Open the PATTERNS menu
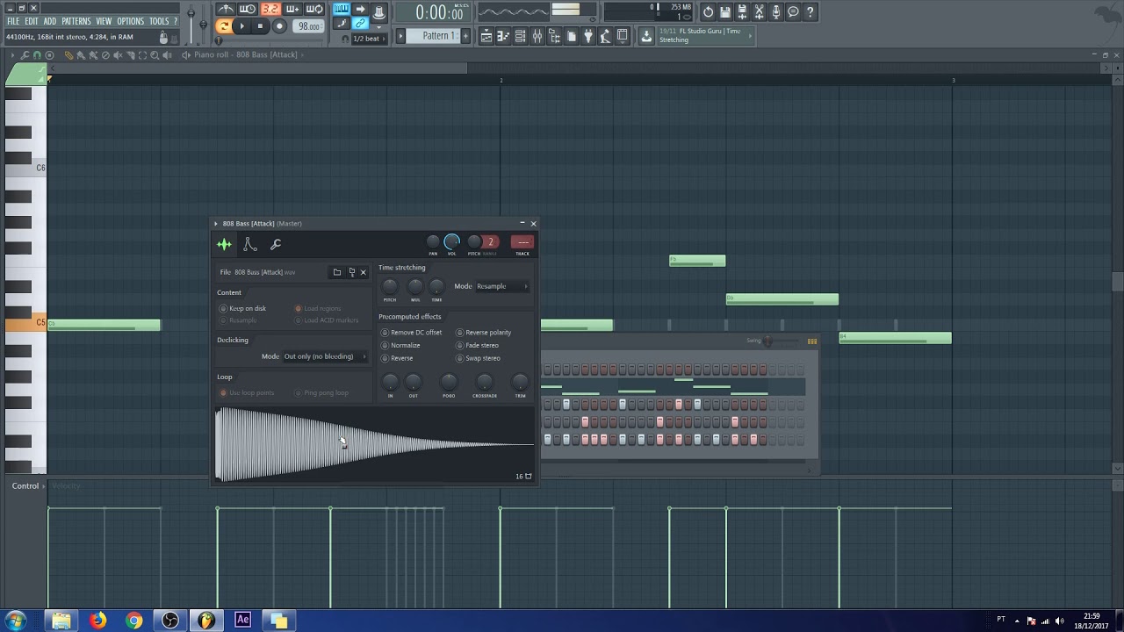 (76, 21)
